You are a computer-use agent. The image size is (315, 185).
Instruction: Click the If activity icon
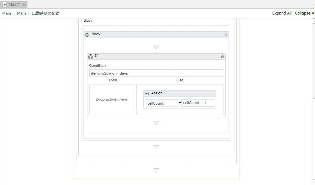[x=90, y=56]
